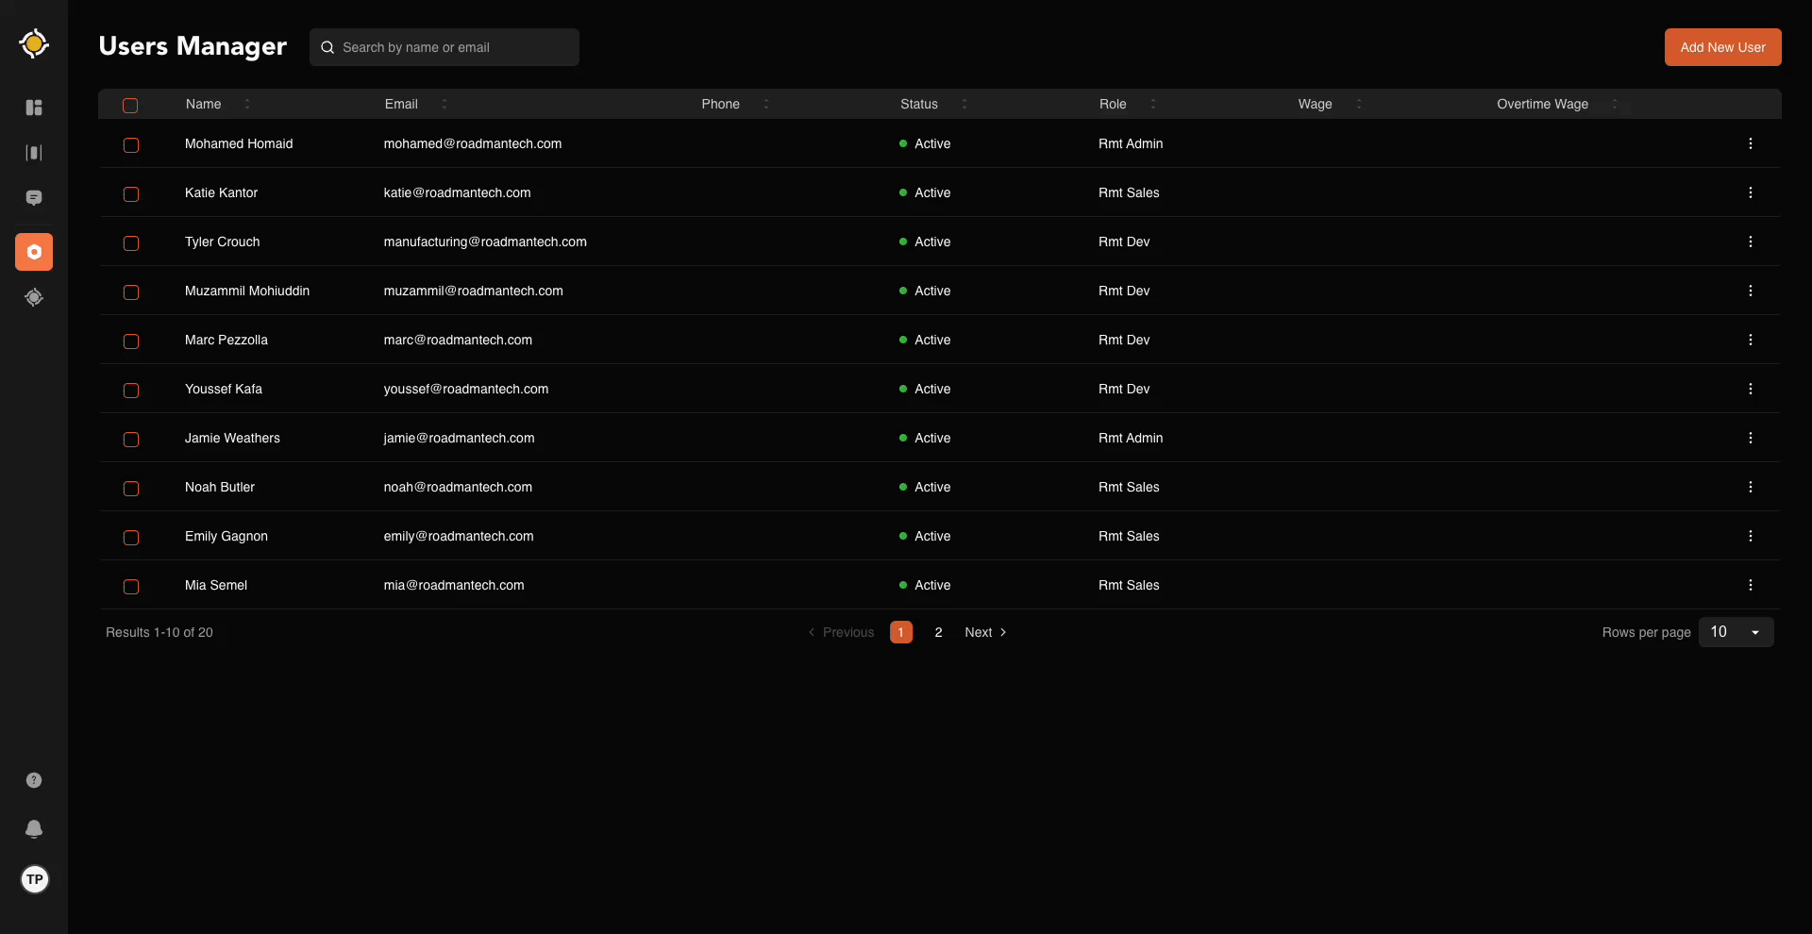Expand the Rows per page dropdown

[1736, 632]
